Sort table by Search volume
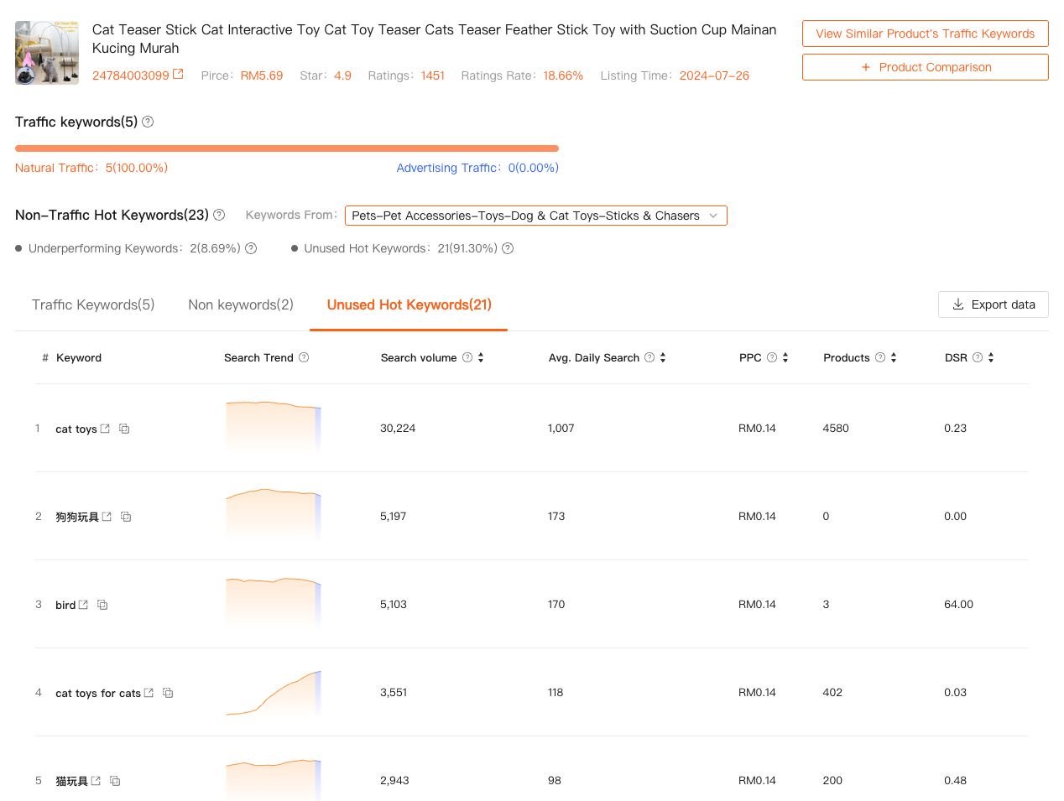Image resolution: width=1064 pixels, height=801 pixels. (481, 357)
